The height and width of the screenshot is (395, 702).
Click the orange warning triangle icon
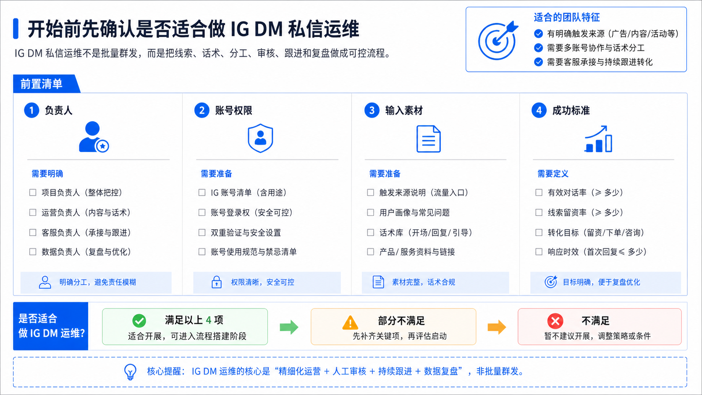click(350, 322)
